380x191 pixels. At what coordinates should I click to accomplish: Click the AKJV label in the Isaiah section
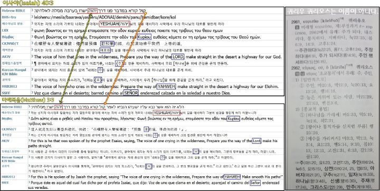pos(6,57)
